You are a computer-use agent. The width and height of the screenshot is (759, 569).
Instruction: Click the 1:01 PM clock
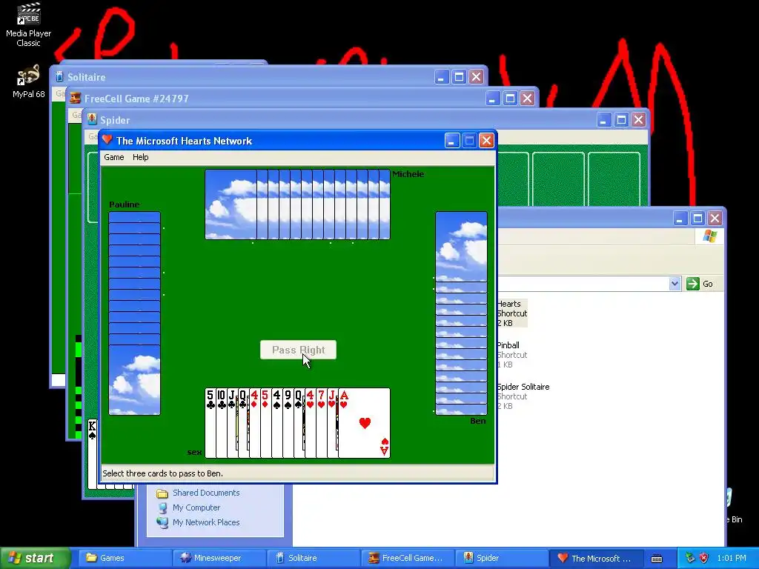pyautogui.click(x=732, y=559)
